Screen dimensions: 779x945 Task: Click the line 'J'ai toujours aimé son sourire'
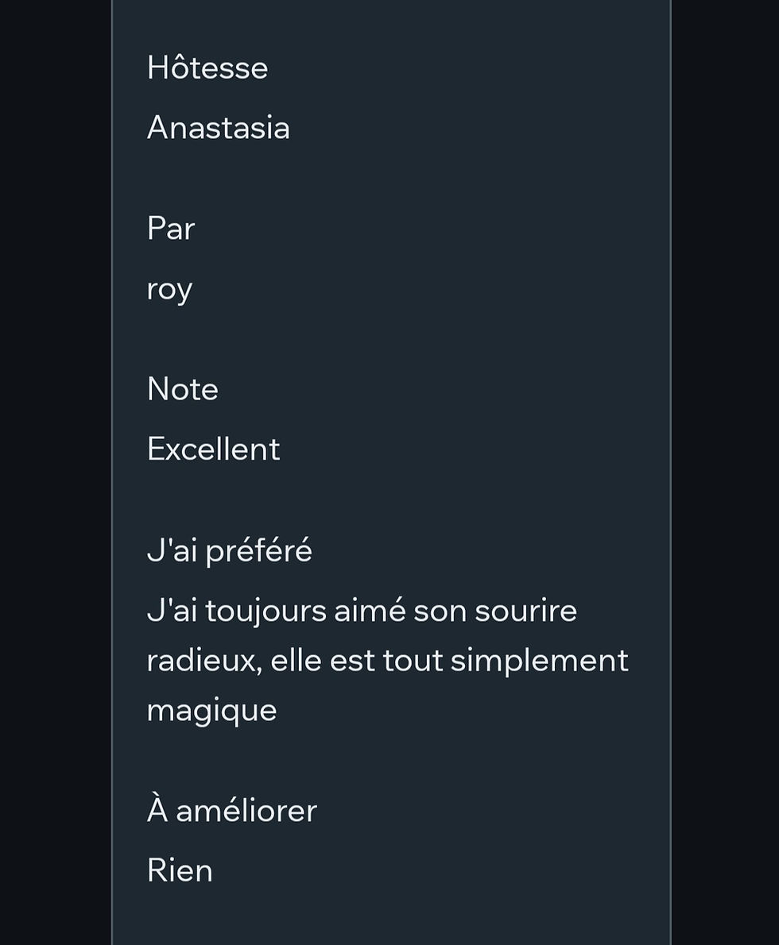(x=362, y=611)
